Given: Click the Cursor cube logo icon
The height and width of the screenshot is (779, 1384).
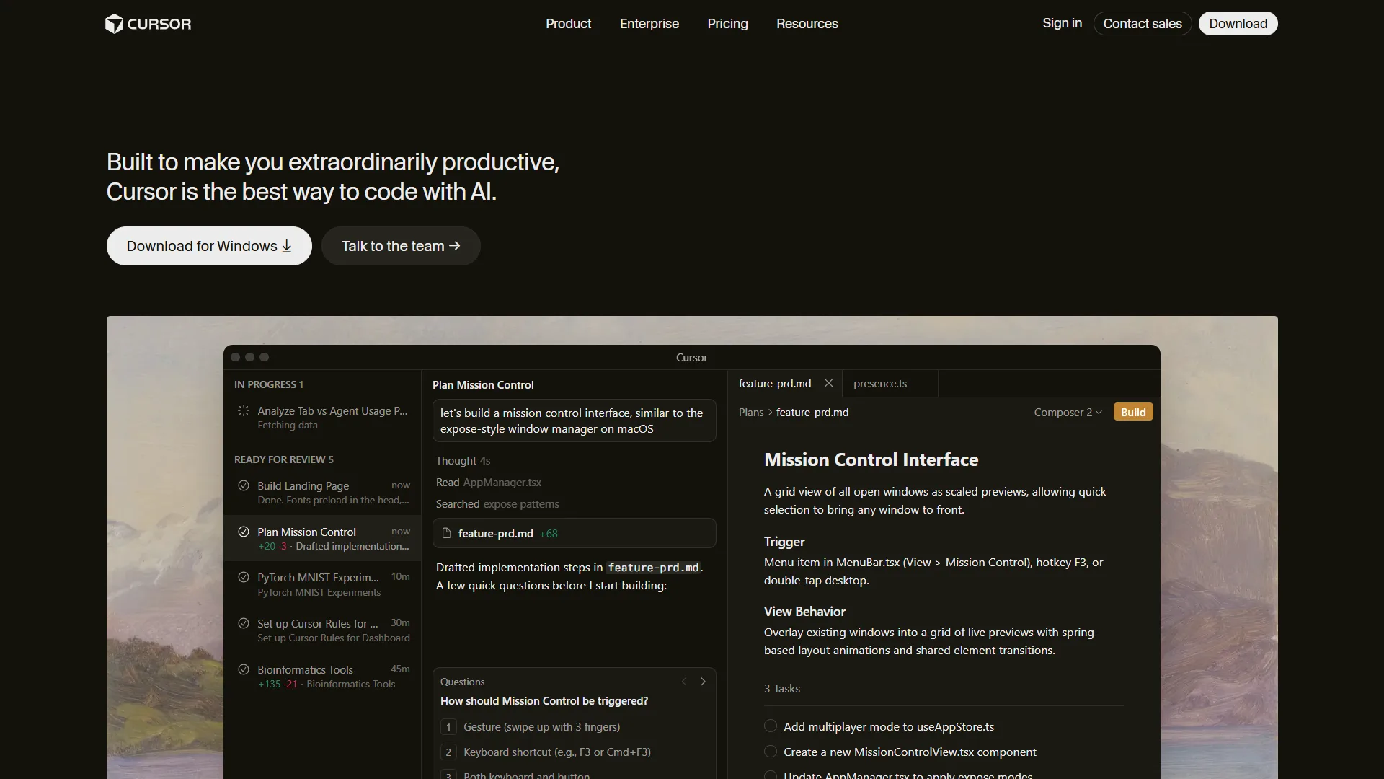Looking at the screenshot, I should pyautogui.click(x=114, y=24).
